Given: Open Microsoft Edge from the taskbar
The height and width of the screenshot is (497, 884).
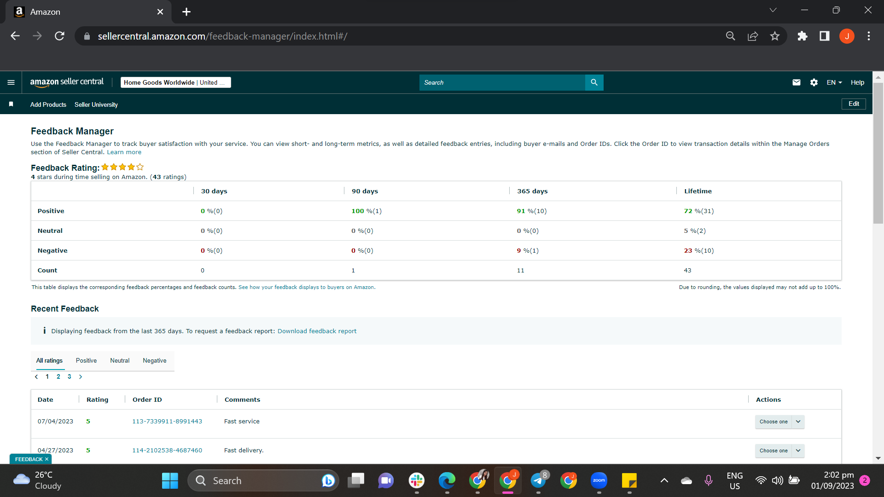Looking at the screenshot, I should click(x=447, y=481).
